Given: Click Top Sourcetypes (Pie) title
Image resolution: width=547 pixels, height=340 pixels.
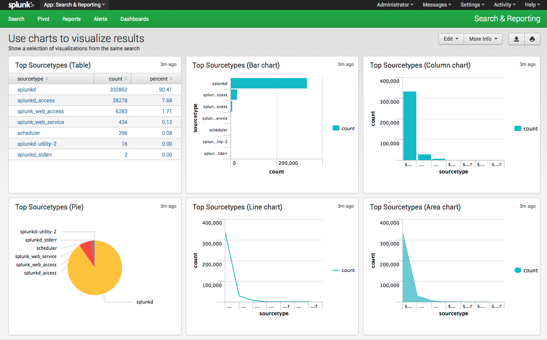Looking at the screenshot, I should [x=49, y=207].
